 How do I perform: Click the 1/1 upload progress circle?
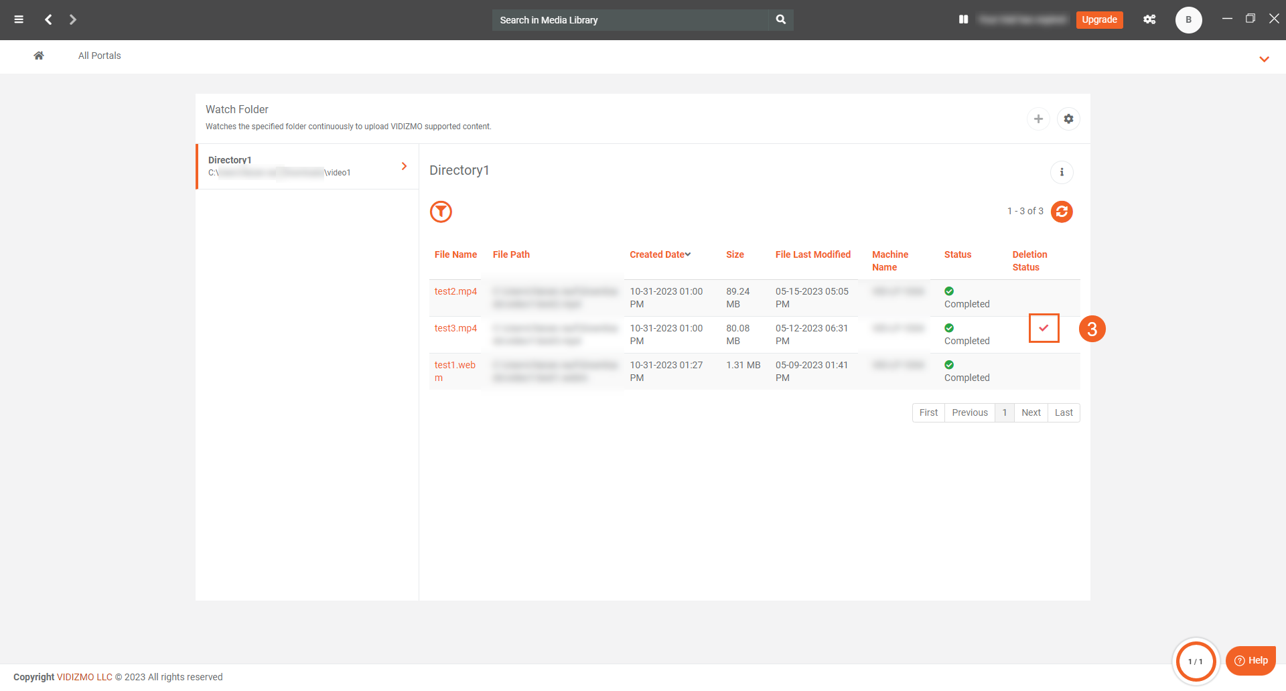tap(1196, 662)
